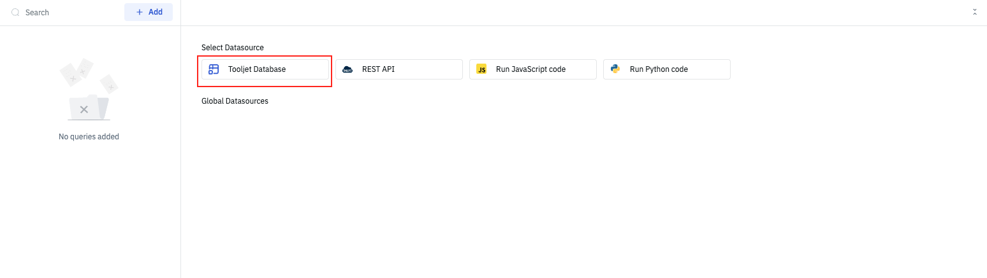This screenshot has width=987, height=278.
Task: Click the X mark on the empty folder
Action: 84,109
